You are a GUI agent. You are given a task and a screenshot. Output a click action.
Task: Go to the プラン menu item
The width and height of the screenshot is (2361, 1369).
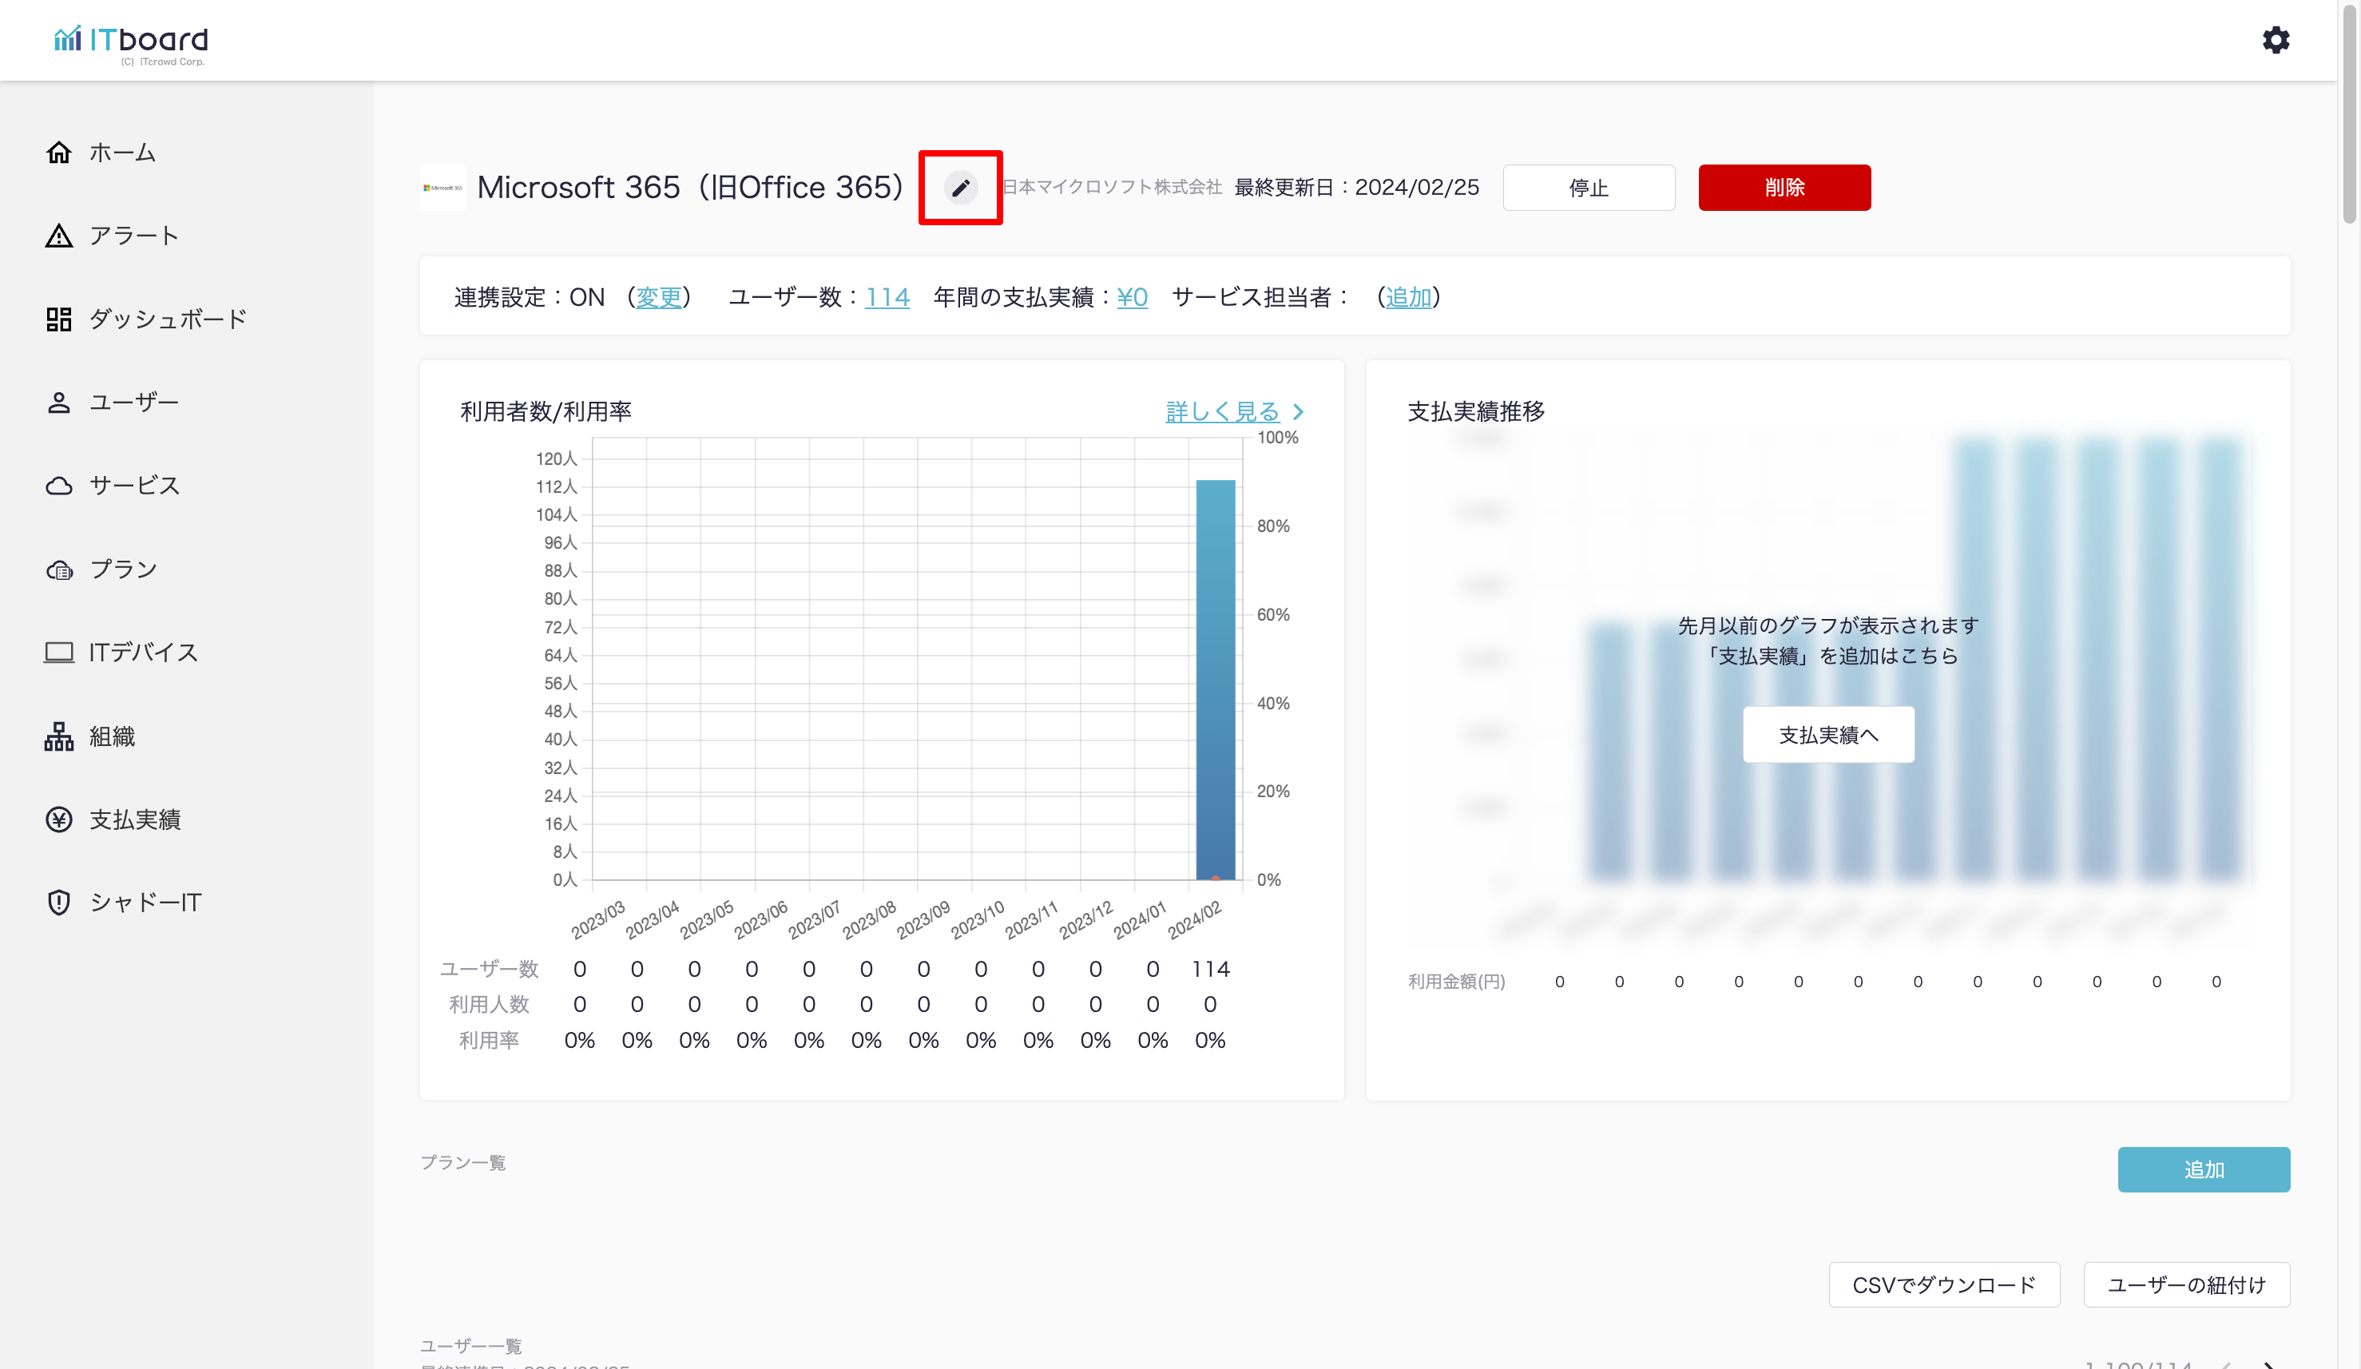pos(123,569)
